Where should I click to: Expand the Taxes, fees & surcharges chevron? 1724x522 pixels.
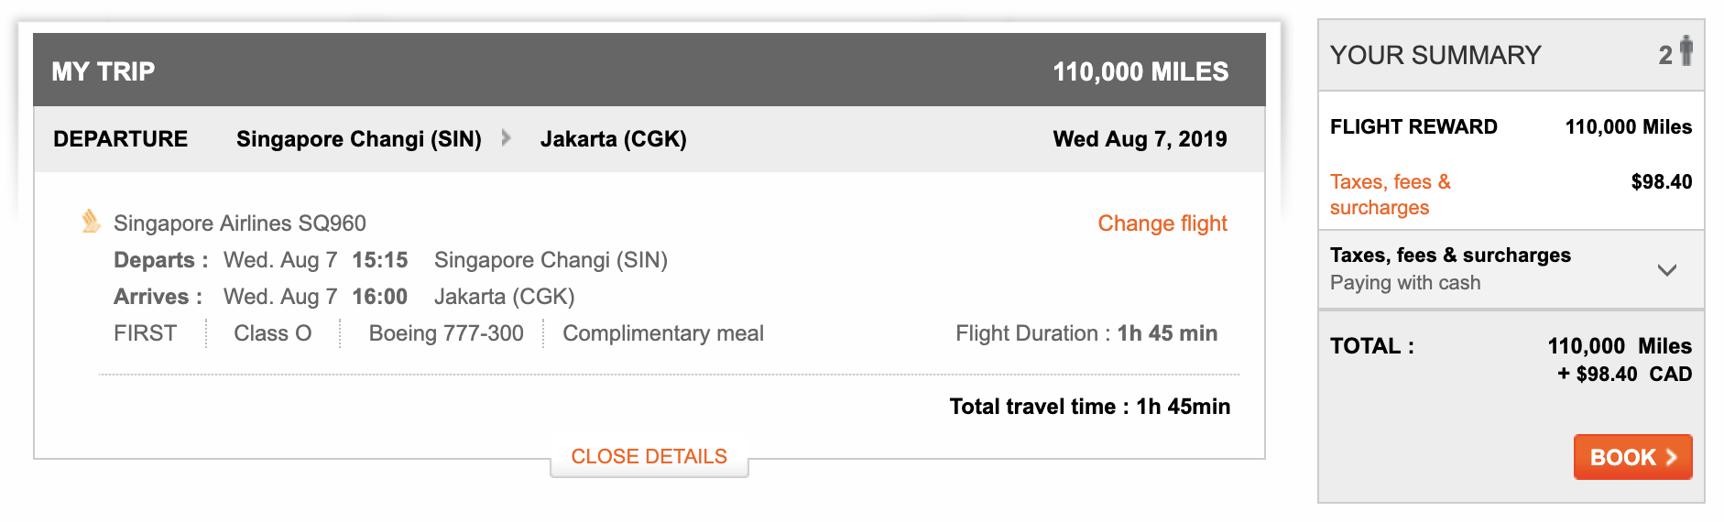[x=1667, y=270]
